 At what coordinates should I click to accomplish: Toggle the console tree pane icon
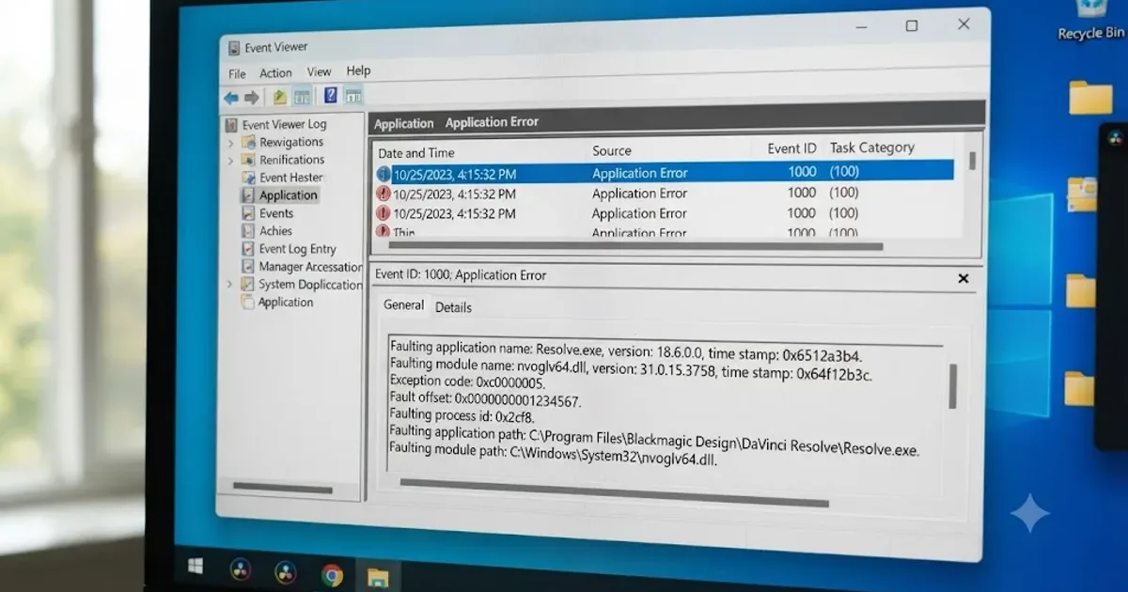302,96
